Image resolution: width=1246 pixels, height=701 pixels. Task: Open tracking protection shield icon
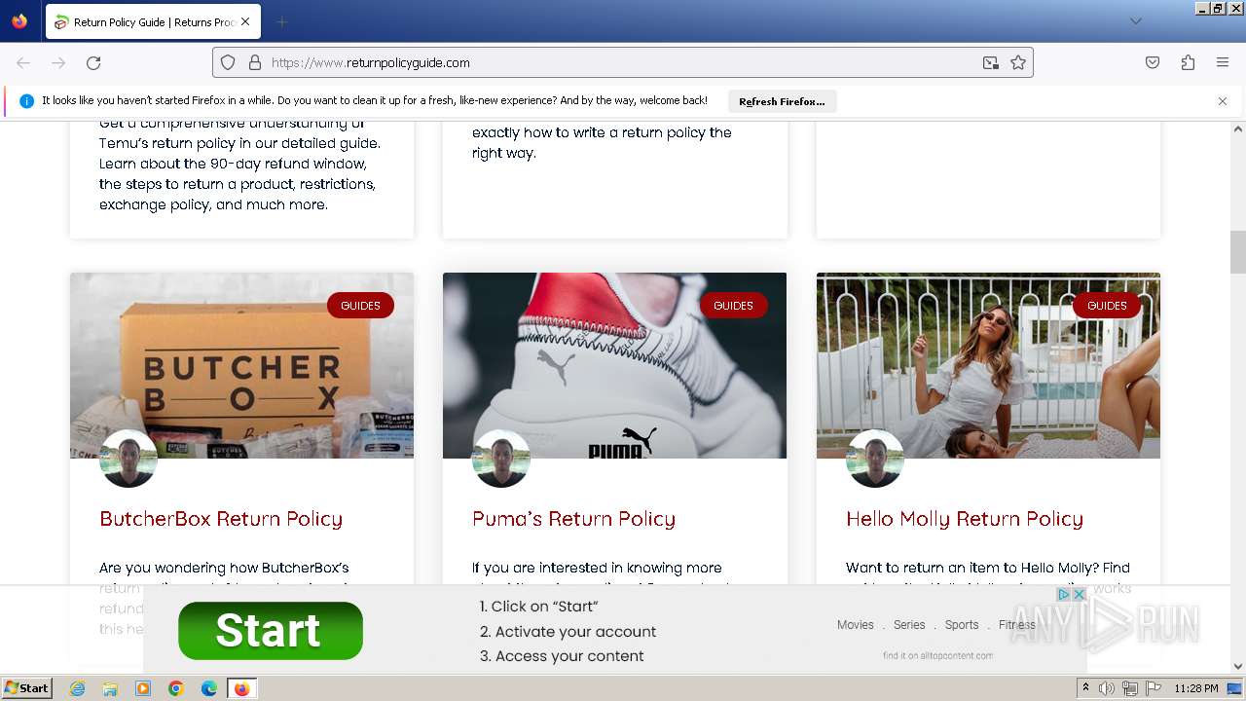point(228,62)
